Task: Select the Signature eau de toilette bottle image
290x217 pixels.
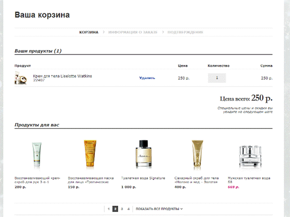Action: pos(143,154)
